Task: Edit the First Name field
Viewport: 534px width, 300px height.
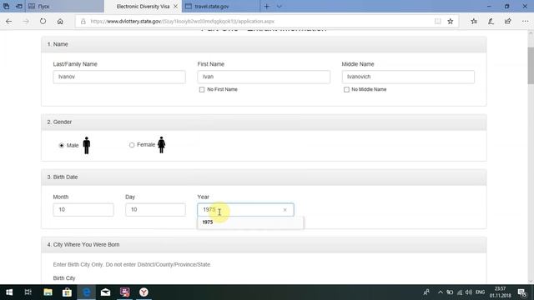Action: [x=264, y=77]
